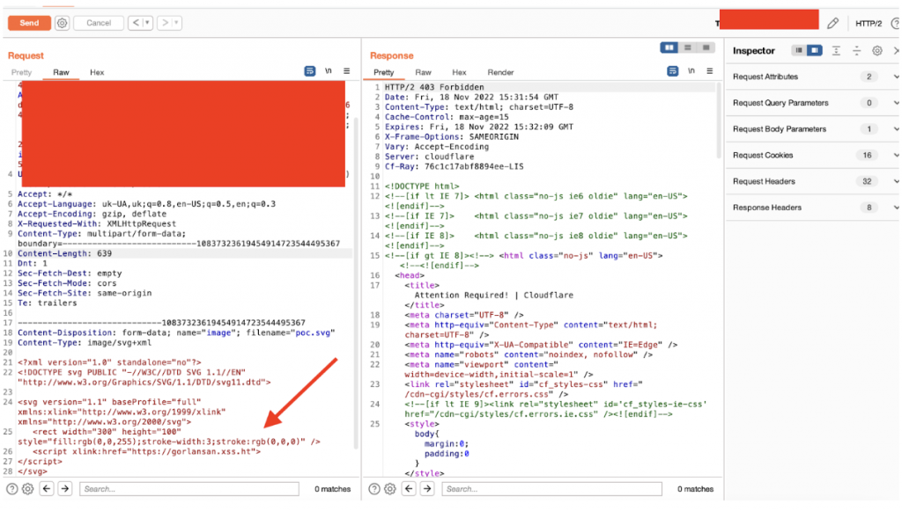Click the 'X-Requested-With: XMLHttpRequest' header line

(x=97, y=224)
